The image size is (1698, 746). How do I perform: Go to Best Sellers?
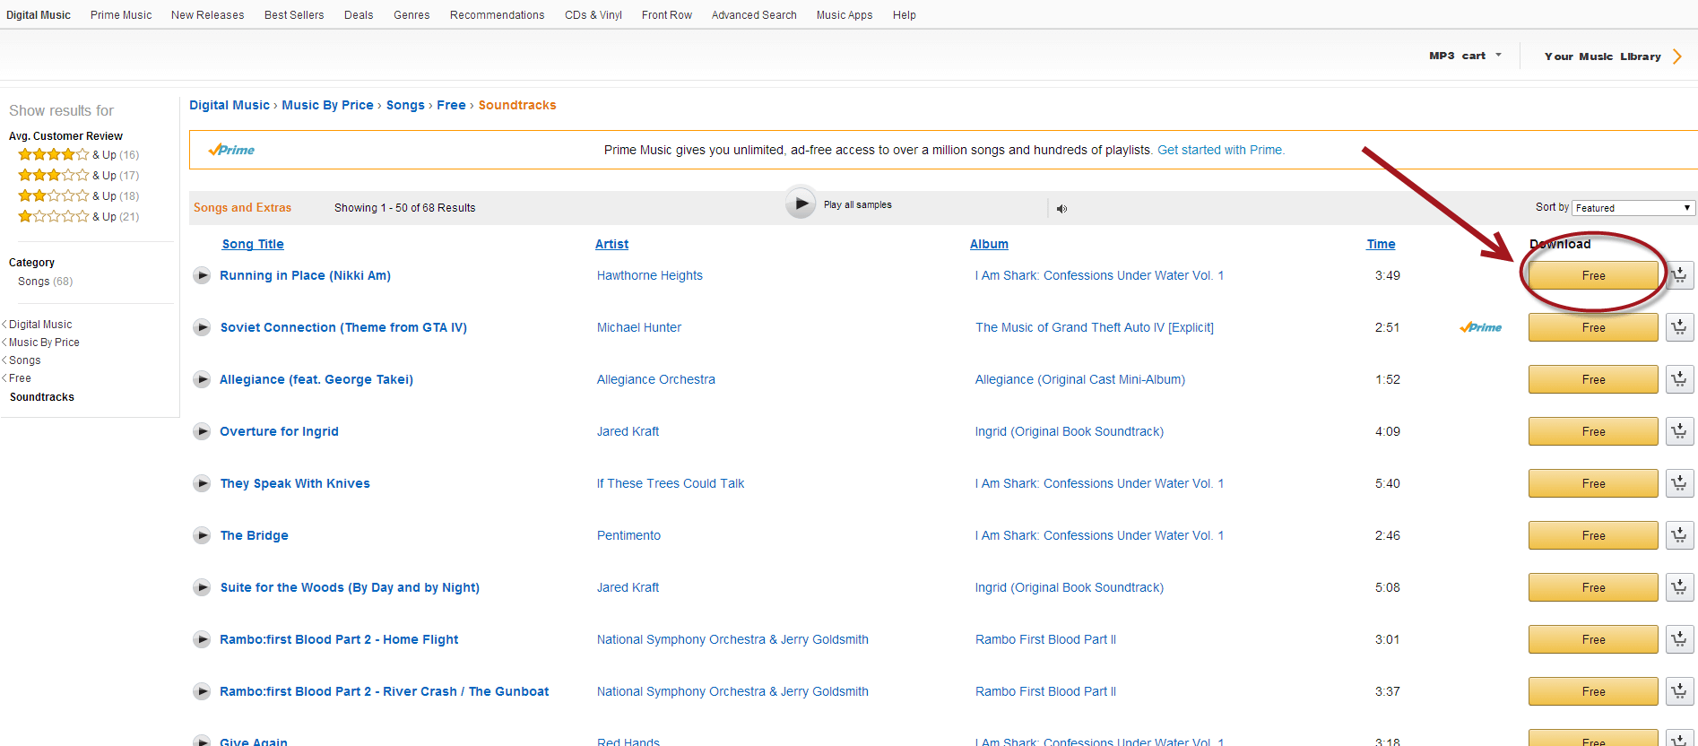tap(294, 15)
